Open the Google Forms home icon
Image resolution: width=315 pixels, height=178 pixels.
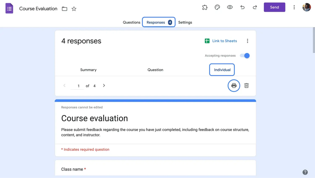tap(9, 9)
